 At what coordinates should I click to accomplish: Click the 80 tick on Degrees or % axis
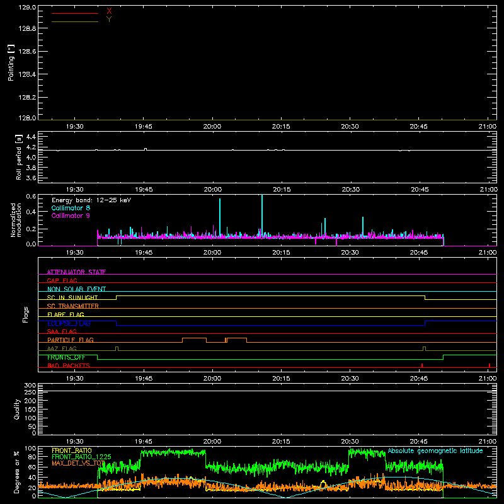click(32, 456)
